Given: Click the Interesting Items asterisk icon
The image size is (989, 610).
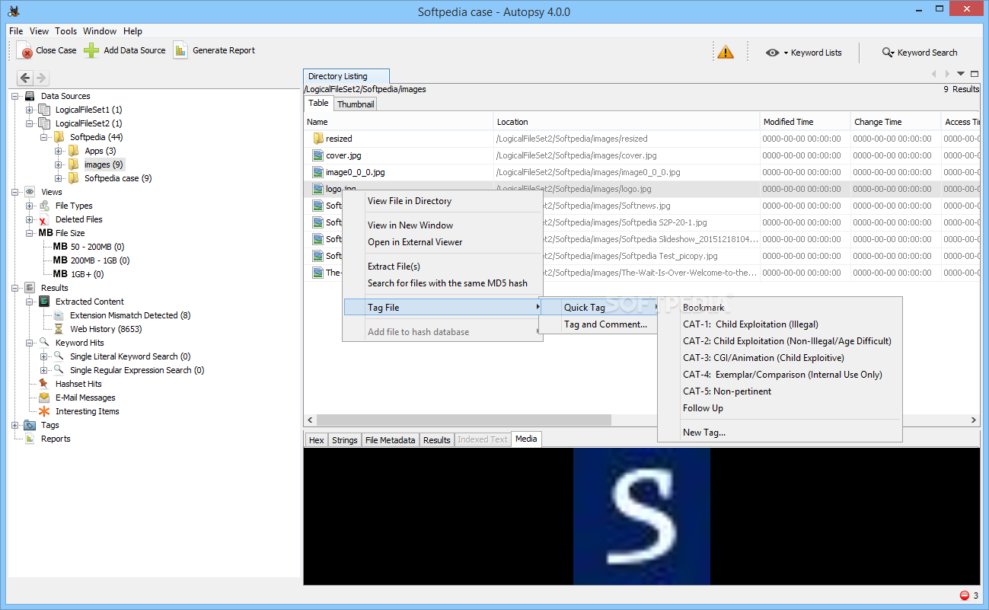Looking at the screenshot, I should tap(45, 411).
